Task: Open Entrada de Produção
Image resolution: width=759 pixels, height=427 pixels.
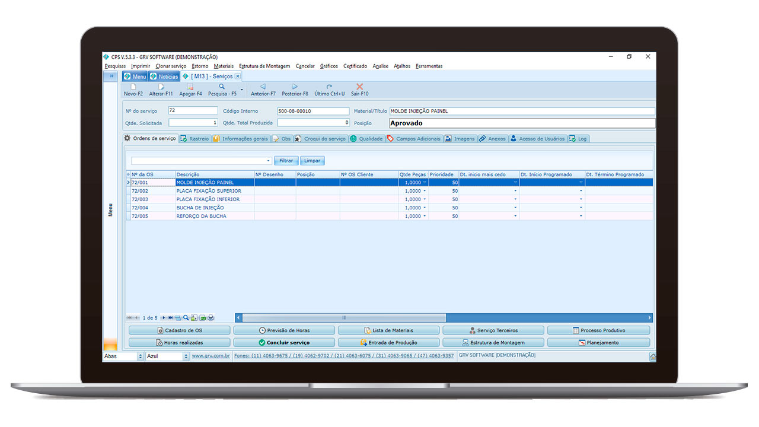Action: coord(389,343)
